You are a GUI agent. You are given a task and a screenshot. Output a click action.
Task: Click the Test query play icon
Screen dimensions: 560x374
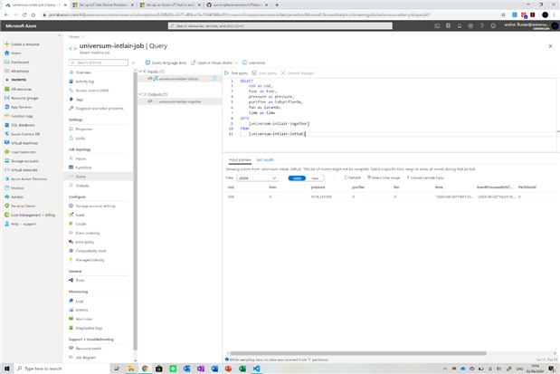[227, 72]
